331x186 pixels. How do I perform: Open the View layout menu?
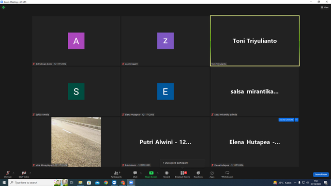coord(325,7)
